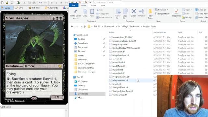Image resolution: width=208 pixels, height=117 pixels.
Task: Click Paste shortcut in the ribbon
Action: 104,17
